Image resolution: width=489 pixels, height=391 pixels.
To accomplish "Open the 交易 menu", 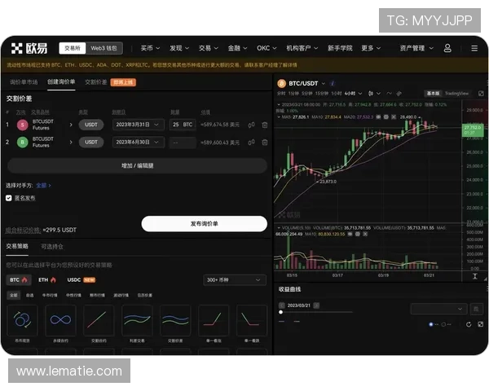I will tap(209, 48).
